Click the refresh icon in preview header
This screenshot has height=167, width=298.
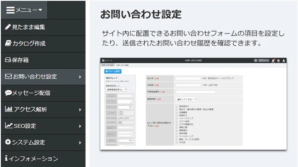(255, 61)
